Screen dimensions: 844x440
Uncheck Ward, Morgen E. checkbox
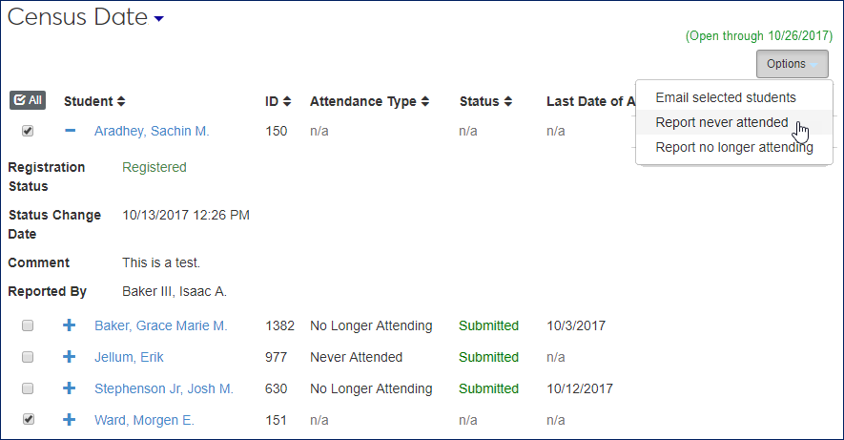28,420
